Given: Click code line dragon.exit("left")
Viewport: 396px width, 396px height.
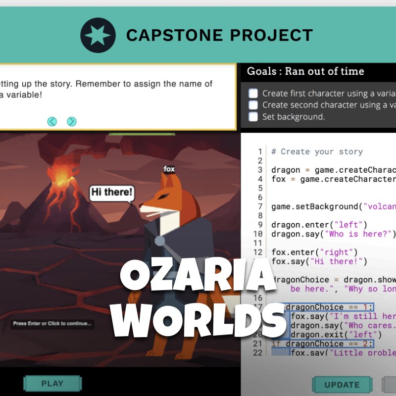Looking at the screenshot, I should click(x=336, y=335).
